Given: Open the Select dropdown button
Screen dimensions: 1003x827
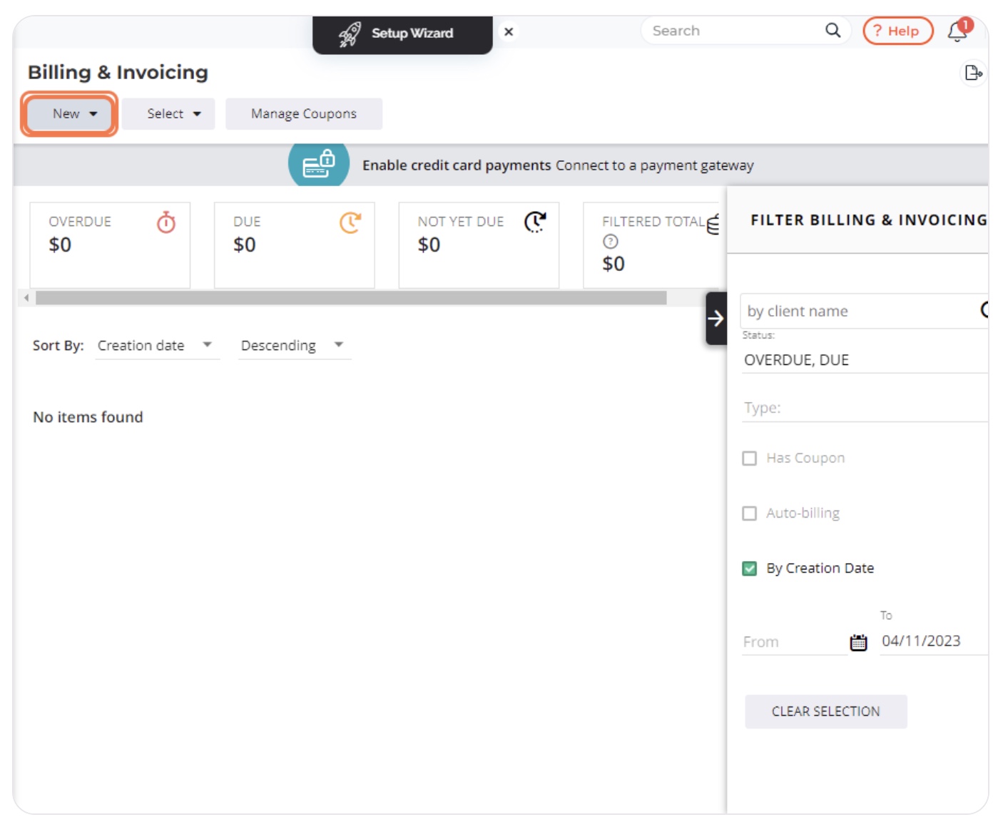Looking at the screenshot, I should (x=168, y=114).
